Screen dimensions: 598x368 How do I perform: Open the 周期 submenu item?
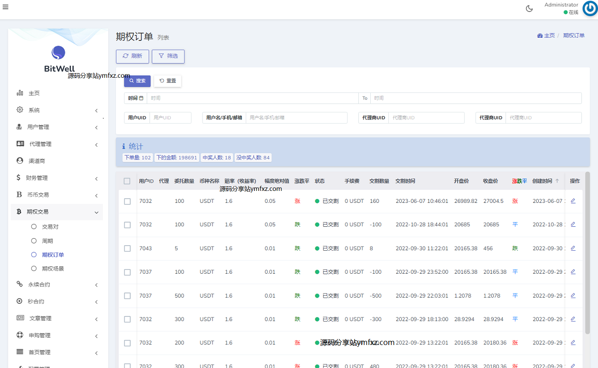(47, 241)
